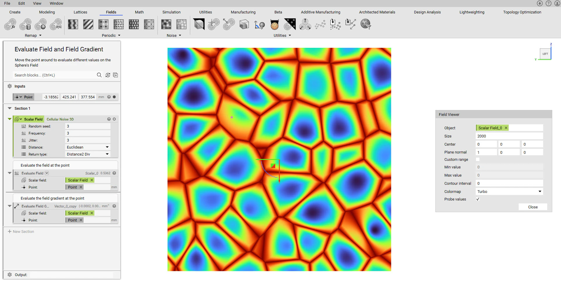Screen dimensions: 561x281
Task: Open the Window menu
Action: click(x=56, y=3)
